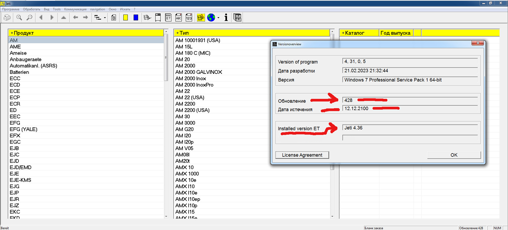The height and width of the screenshot is (230, 508).
Task: Expand the tree view dropdown arrow
Action: point(105,18)
